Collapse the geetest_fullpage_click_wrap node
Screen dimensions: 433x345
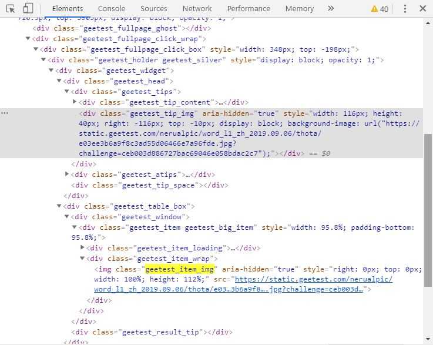[x=28, y=38]
